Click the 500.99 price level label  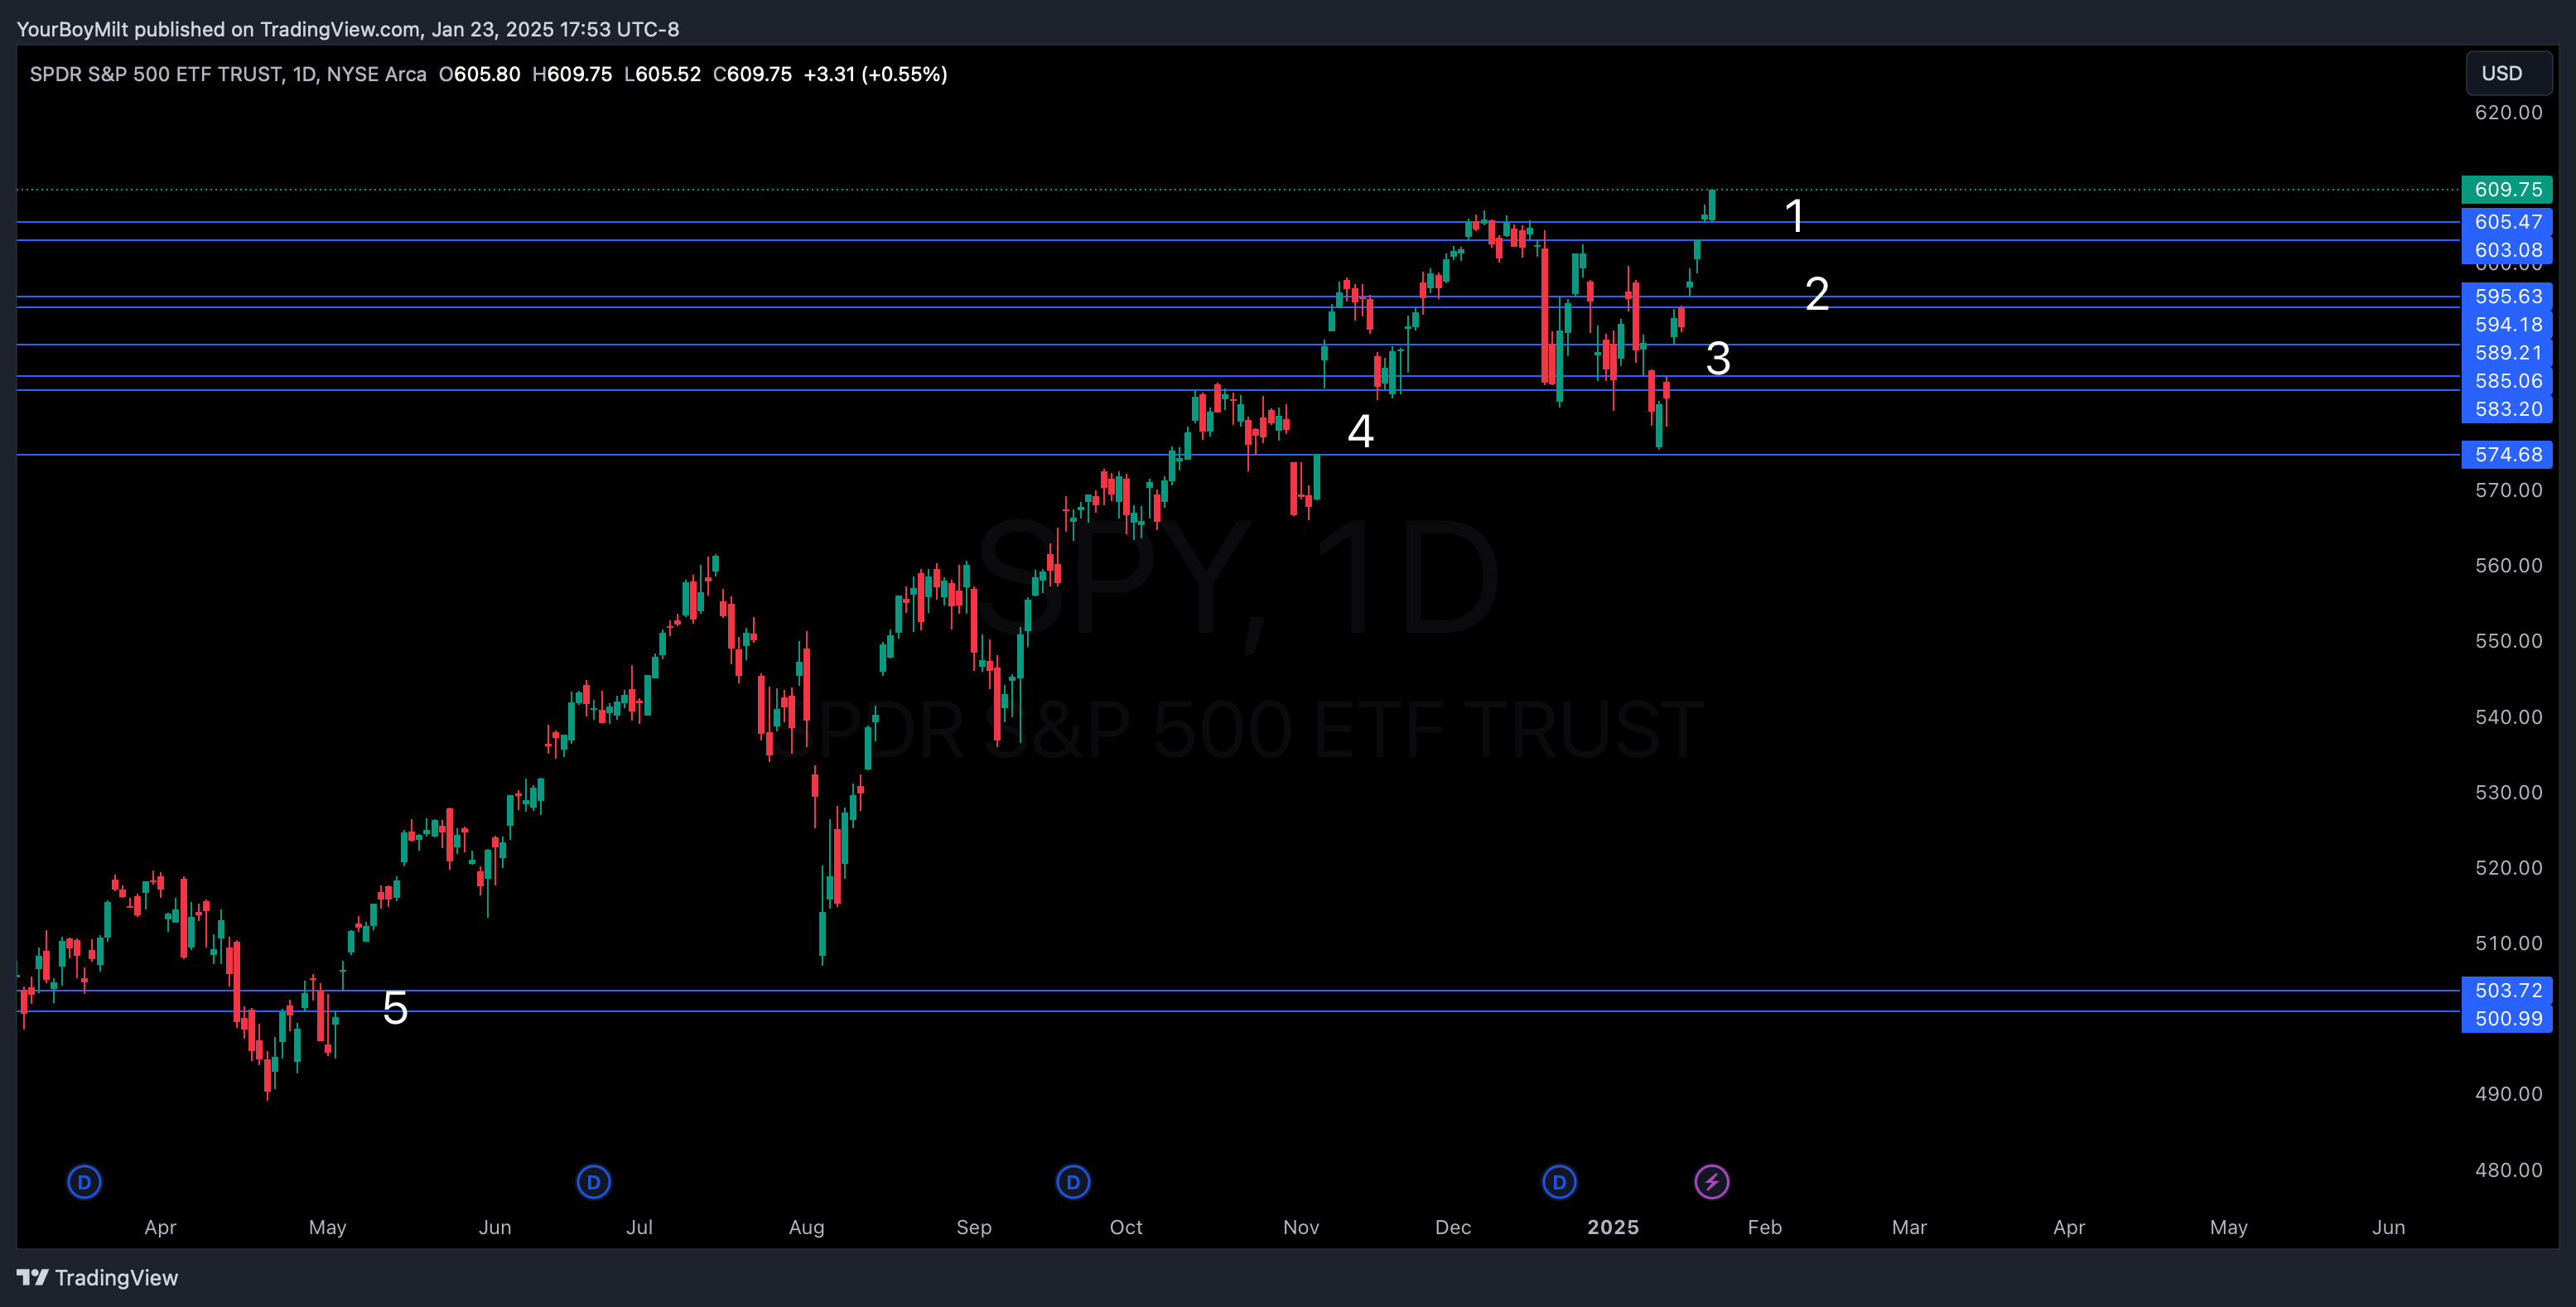(2507, 1018)
